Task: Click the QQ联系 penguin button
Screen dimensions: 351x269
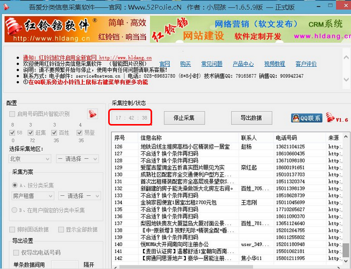Action: (307, 118)
